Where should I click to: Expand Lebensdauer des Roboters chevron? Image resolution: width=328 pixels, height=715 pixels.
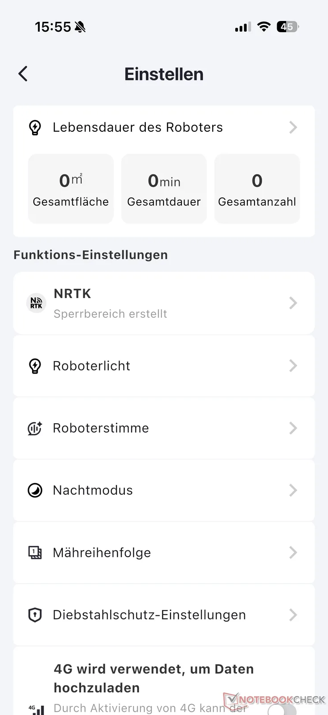click(293, 127)
